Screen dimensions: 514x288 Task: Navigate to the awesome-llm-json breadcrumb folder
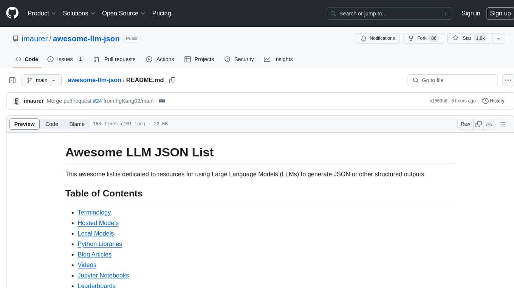click(94, 80)
